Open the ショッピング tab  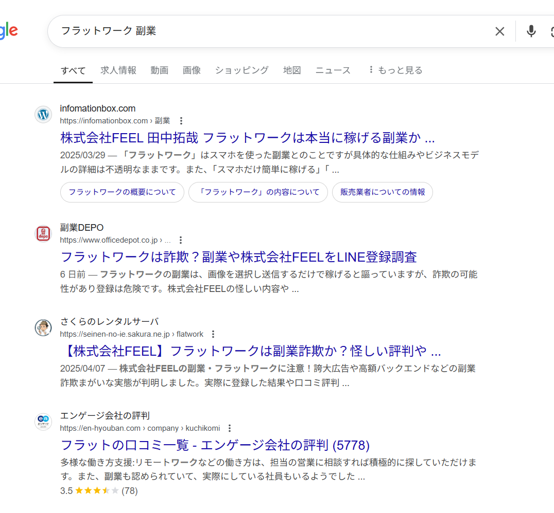(241, 70)
